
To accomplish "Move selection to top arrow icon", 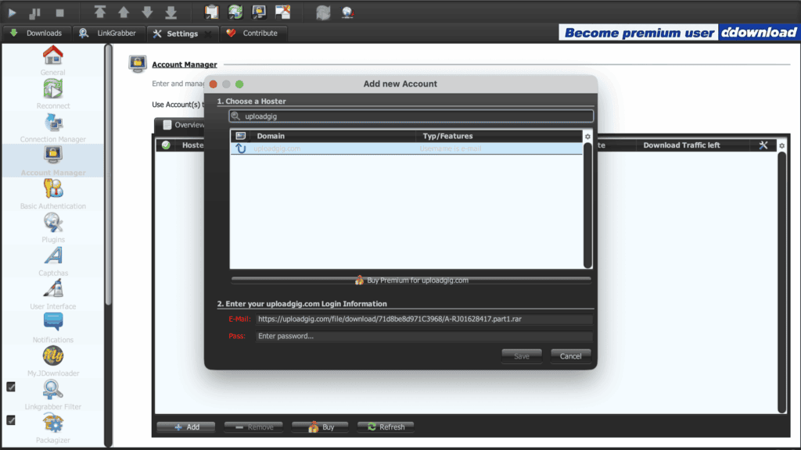I will [99, 12].
